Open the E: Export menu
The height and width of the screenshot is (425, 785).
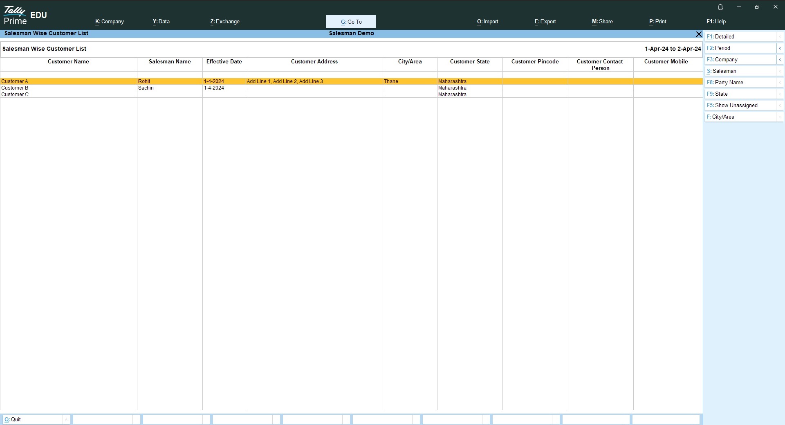(545, 22)
